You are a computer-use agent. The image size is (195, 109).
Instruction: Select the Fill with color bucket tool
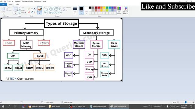(32, 8)
